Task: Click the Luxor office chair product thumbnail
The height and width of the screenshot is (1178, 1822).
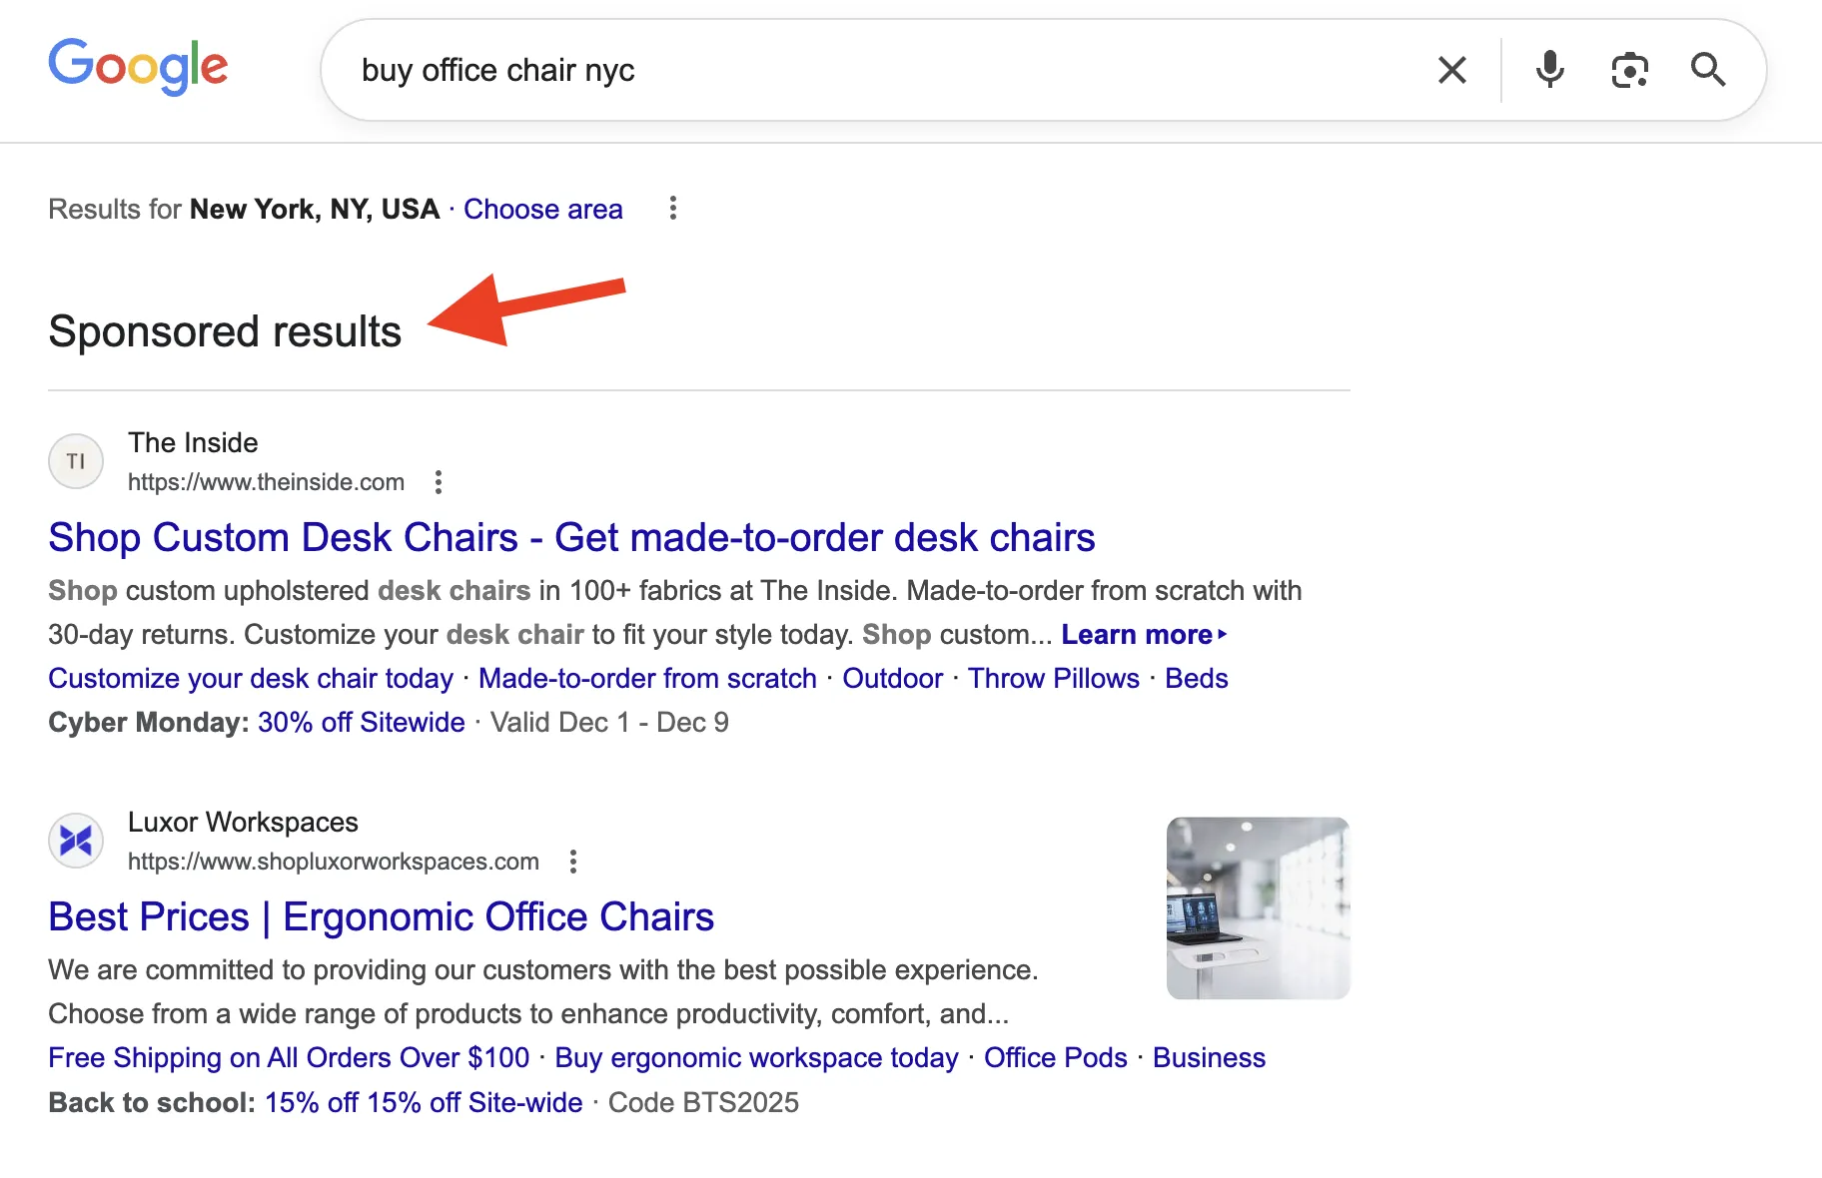Action: click(1258, 906)
